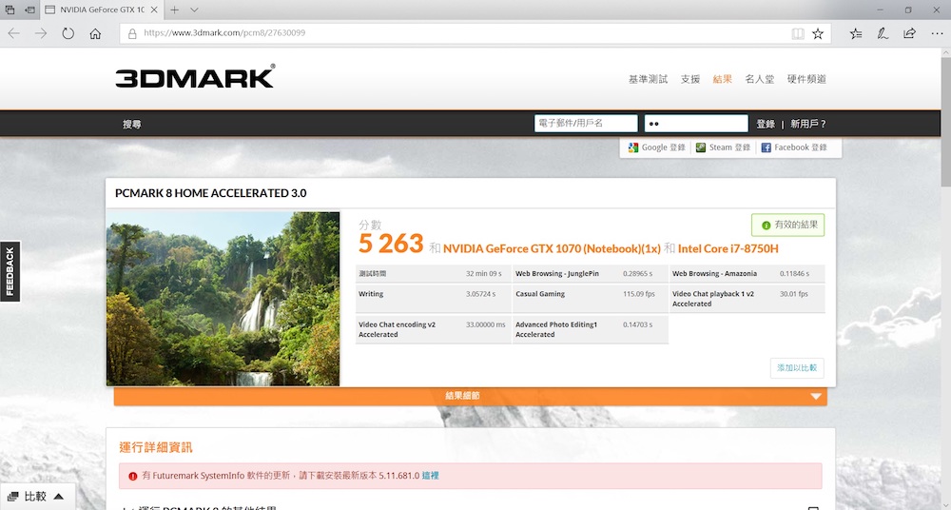The image size is (951, 510).
Task: Click the lock icon in the address bar
Action: click(x=132, y=33)
